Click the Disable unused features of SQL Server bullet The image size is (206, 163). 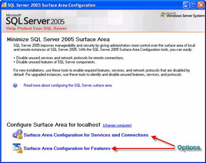click(x=54, y=62)
